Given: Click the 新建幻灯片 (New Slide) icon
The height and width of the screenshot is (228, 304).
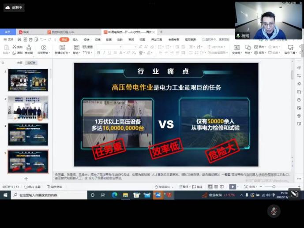Looking at the screenshot, I should point(62,48).
